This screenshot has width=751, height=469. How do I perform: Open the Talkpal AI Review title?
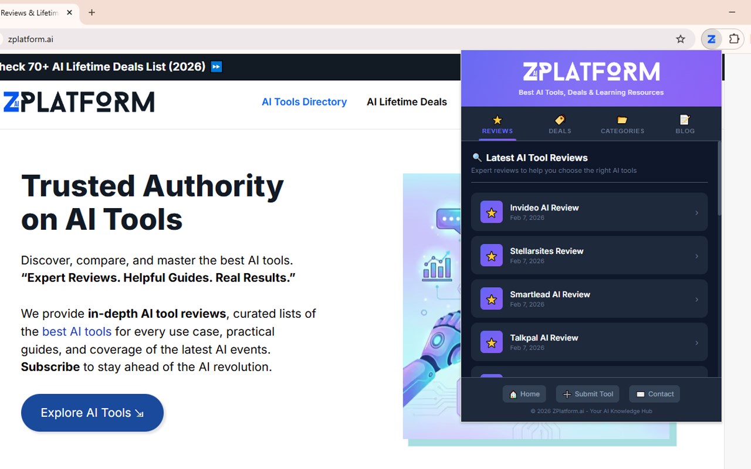(544, 338)
